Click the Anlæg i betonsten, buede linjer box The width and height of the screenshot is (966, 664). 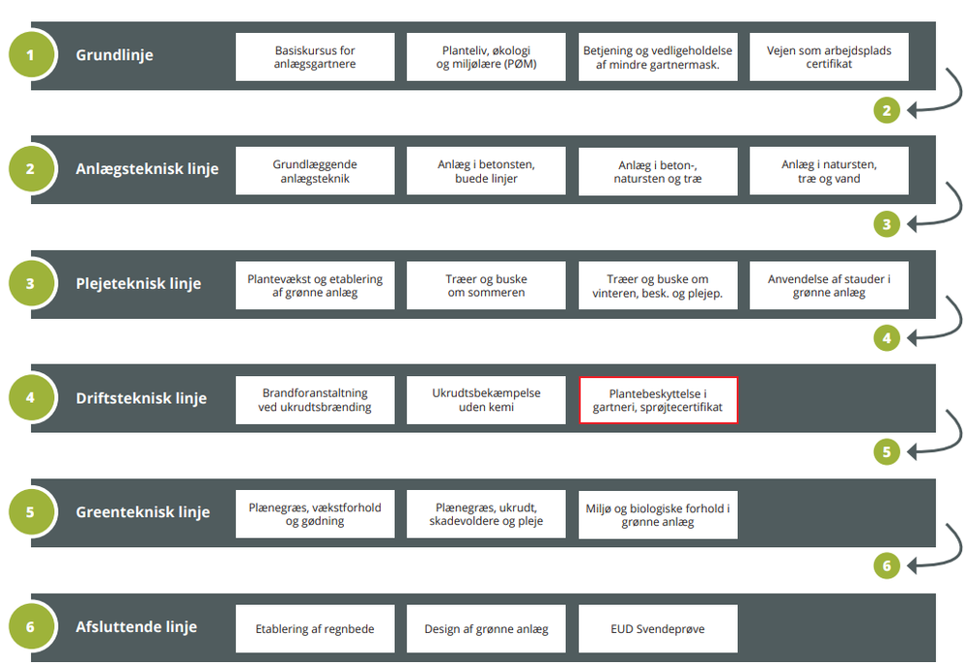tap(486, 171)
